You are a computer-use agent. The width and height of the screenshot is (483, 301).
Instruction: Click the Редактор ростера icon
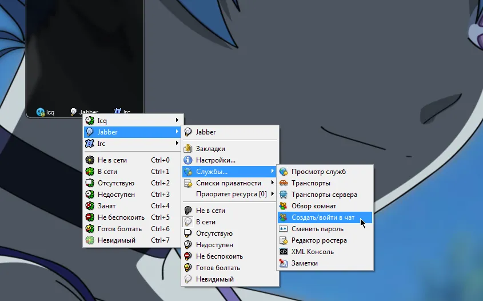[284, 240]
